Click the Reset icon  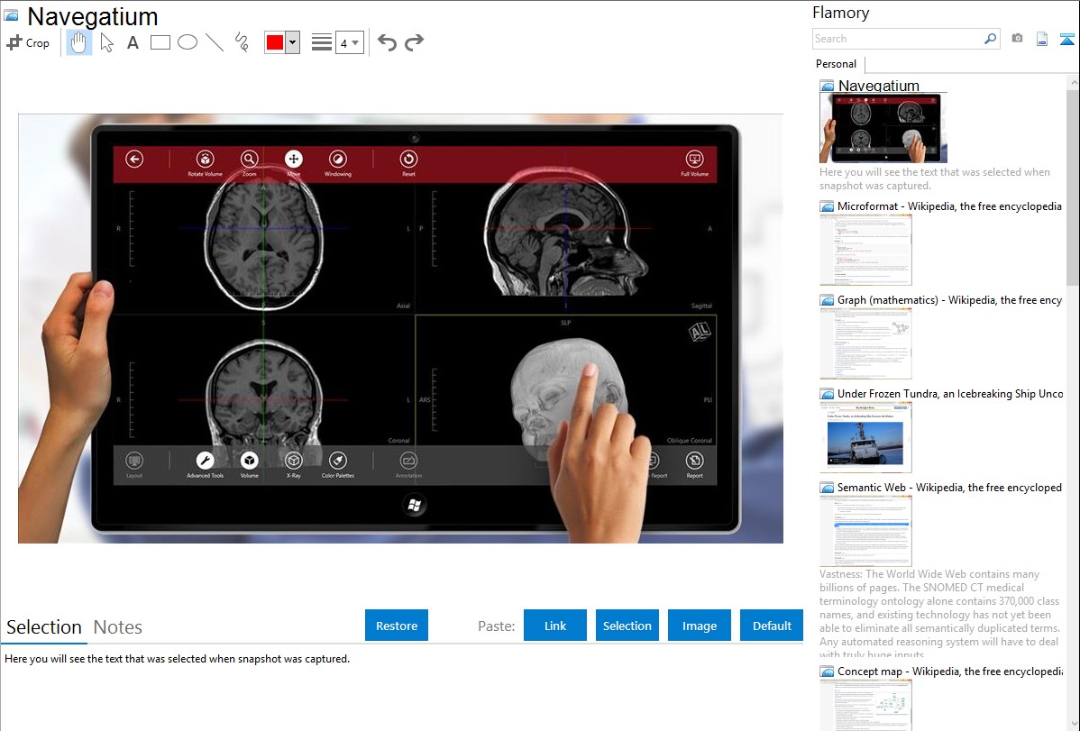click(408, 160)
